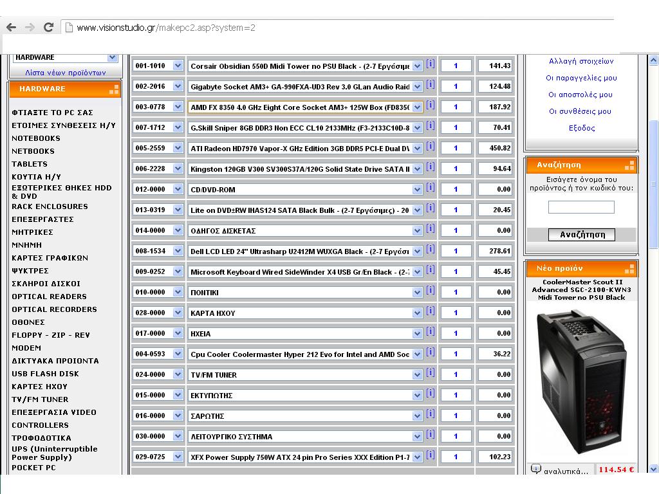Viewport: 659px width, 494px height.
Task: Open the 029-0725 code dropdown
Action: [178, 457]
